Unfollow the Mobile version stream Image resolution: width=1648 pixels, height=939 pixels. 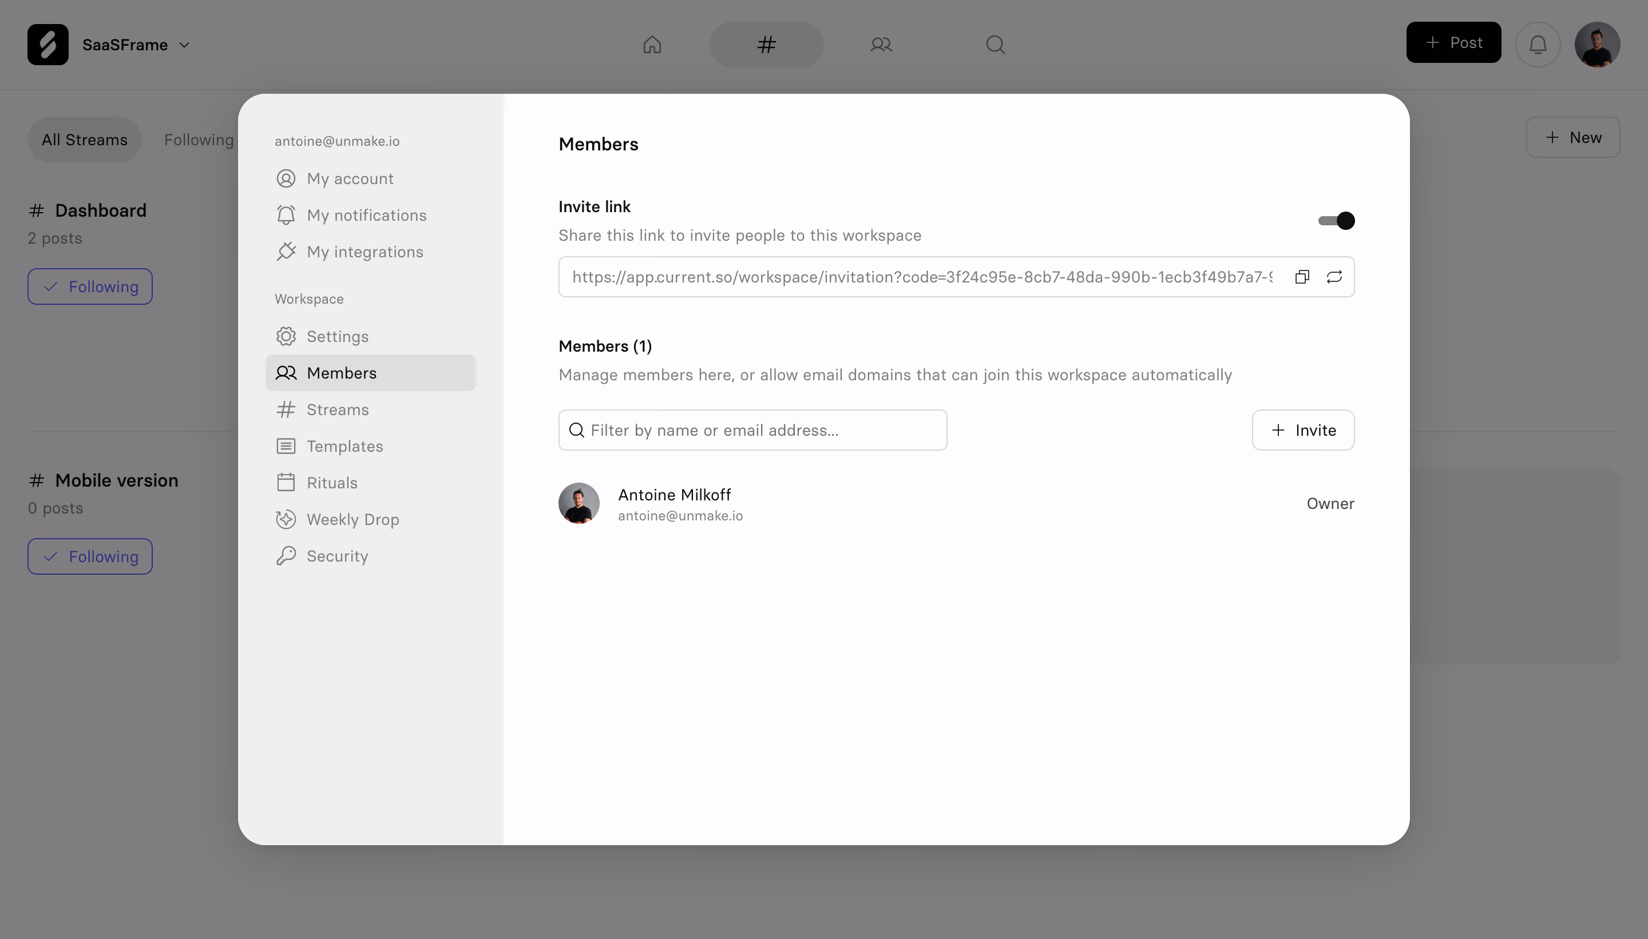tap(90, 556)
